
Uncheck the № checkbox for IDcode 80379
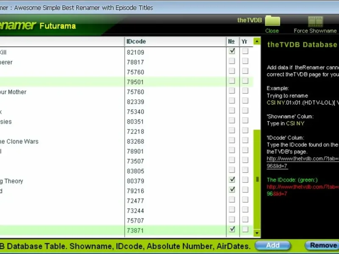232,179
